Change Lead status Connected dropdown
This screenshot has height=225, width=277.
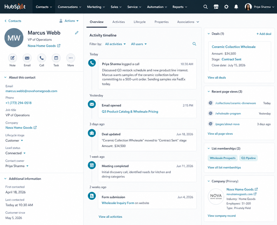click(15, 153)
